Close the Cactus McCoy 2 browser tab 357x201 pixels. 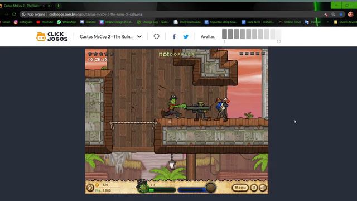49,6
